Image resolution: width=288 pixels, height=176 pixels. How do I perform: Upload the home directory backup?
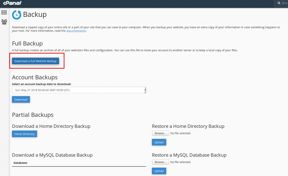pyautogui.click(x=159, y=142)
